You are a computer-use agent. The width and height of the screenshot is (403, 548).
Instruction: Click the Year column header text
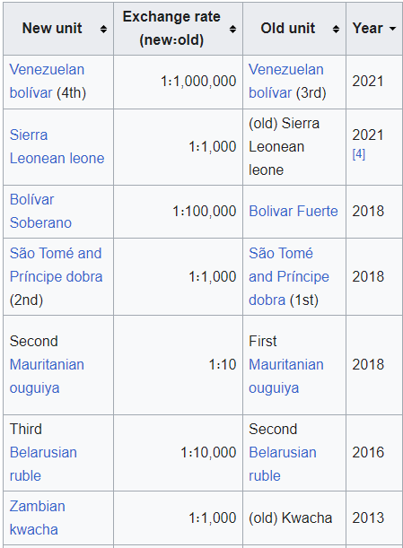pos(368,29)
